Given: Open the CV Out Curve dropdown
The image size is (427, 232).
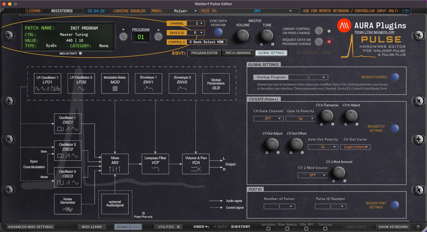Looking at the screenshot, I should point(355,147).
